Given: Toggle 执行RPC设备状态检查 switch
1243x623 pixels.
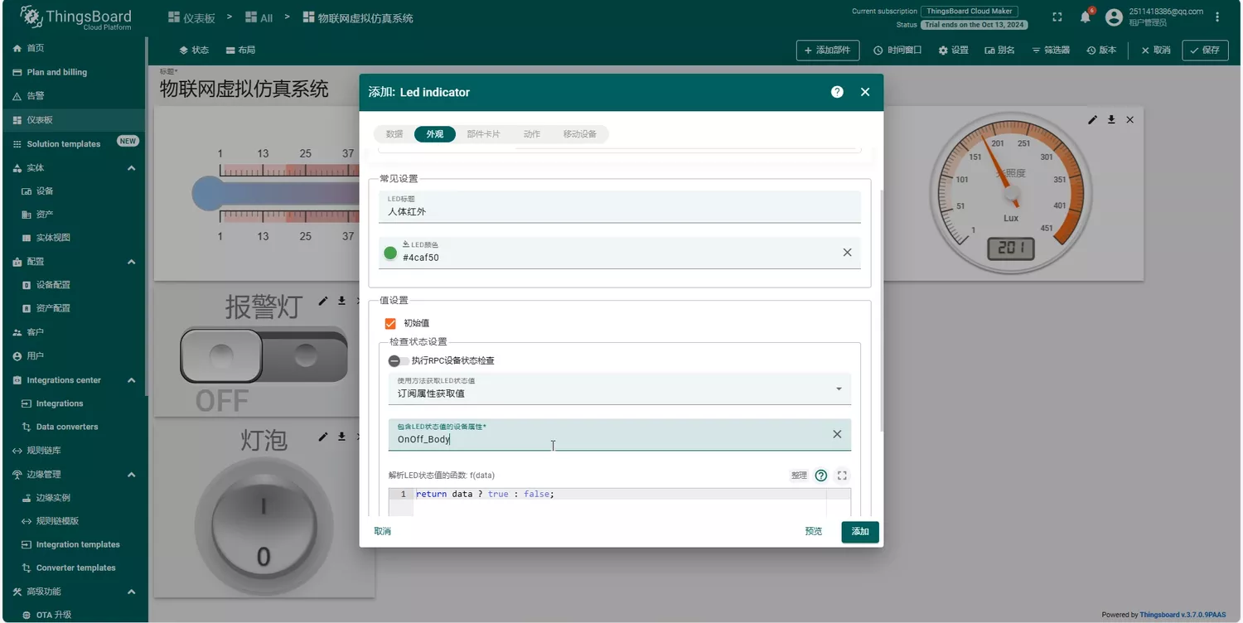Looking at the screenshot, I should 399,360.
